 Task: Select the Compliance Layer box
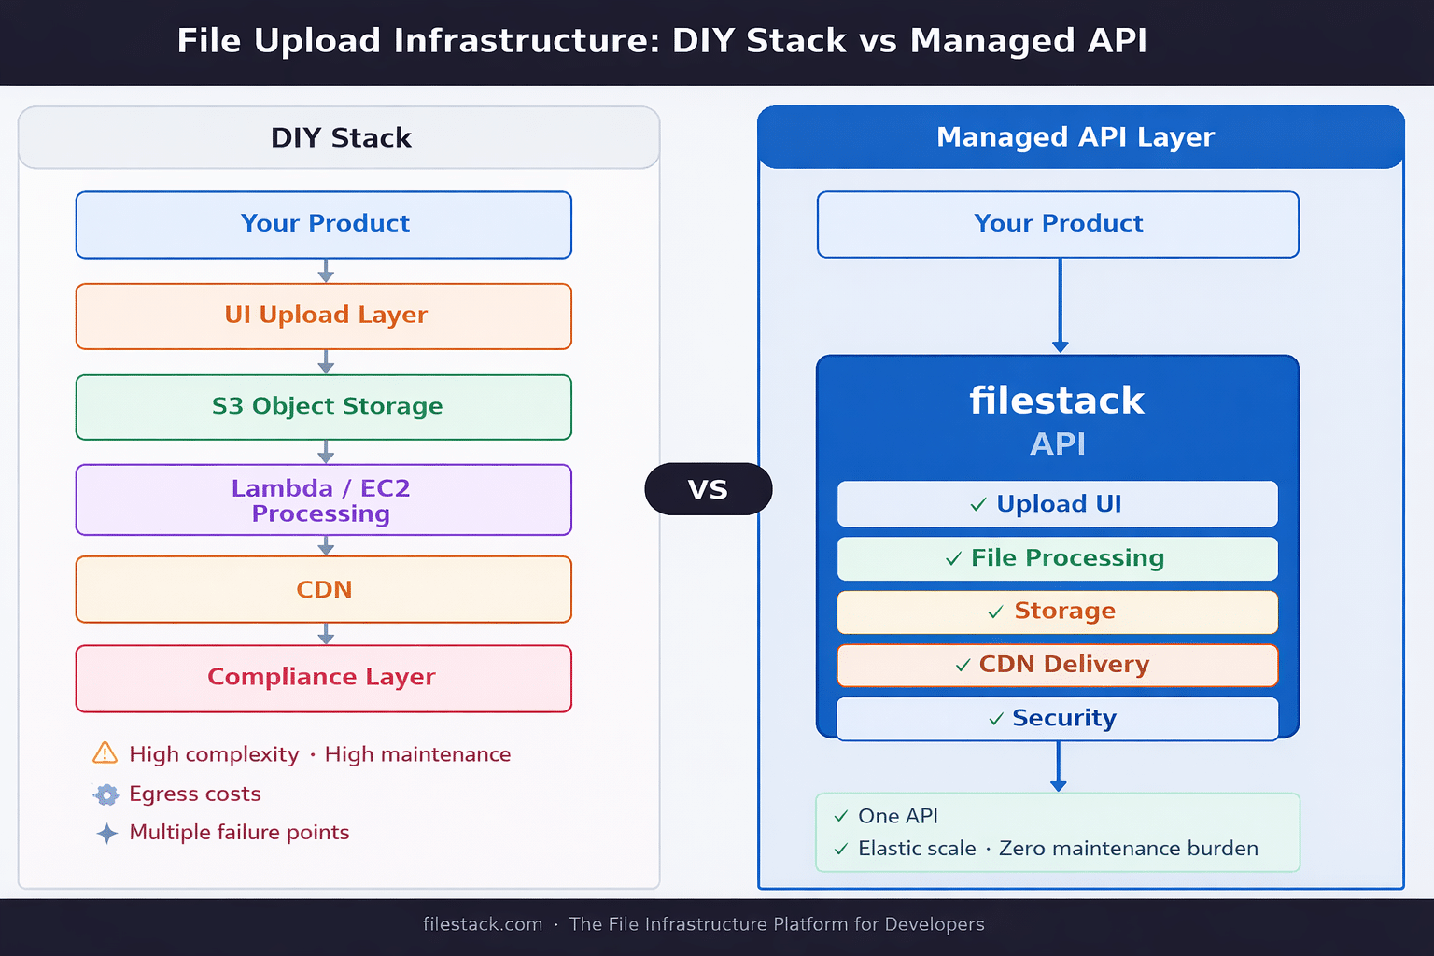click(x=323, y=678)
